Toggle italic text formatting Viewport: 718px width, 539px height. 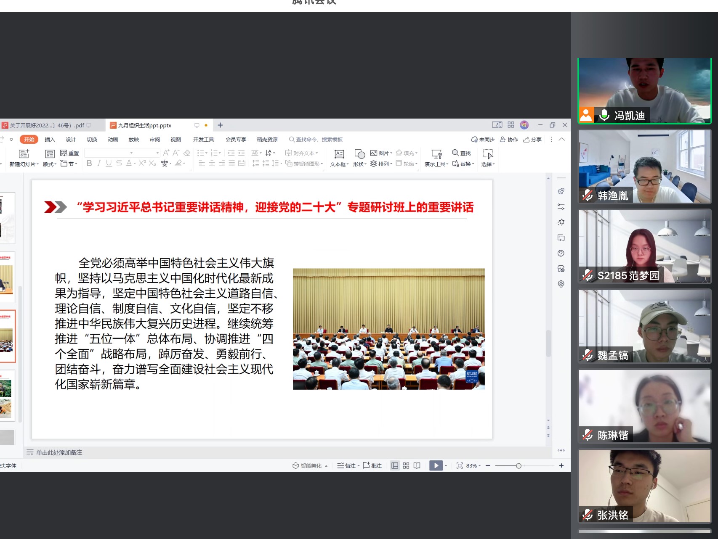tap(99, 163)
